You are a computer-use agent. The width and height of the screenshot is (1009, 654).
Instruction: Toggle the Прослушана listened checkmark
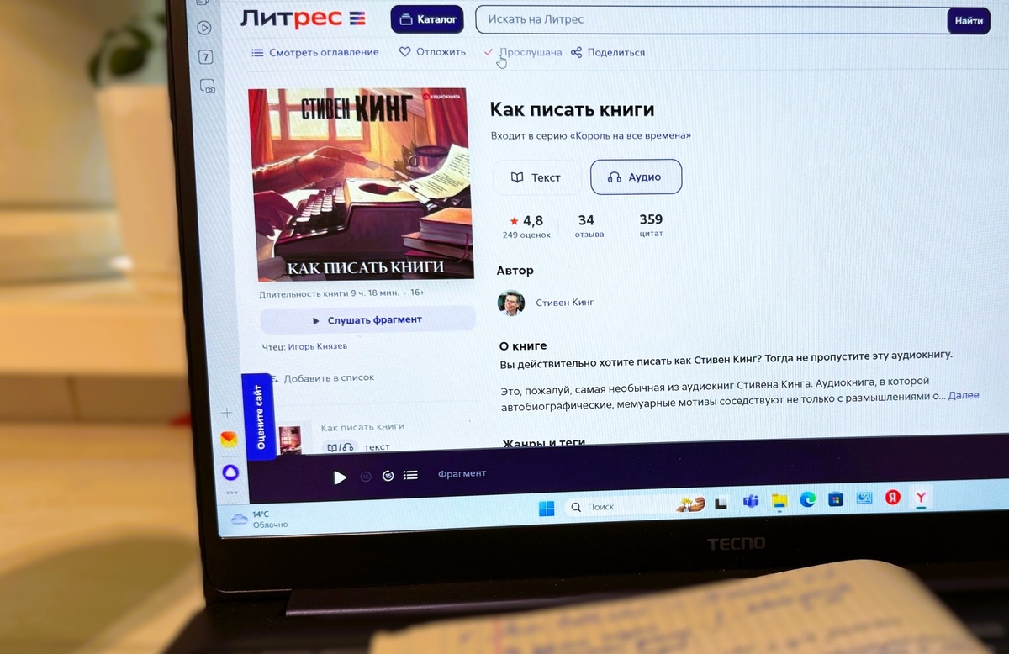[489, 52]
